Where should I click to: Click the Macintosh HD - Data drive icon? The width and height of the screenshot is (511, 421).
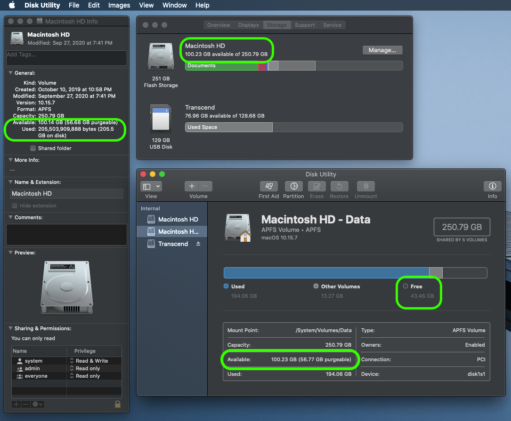(238, 228)
